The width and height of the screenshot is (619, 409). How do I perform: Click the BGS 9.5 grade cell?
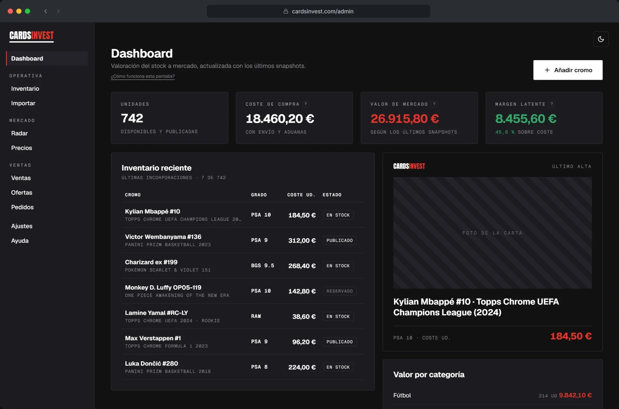263,266
